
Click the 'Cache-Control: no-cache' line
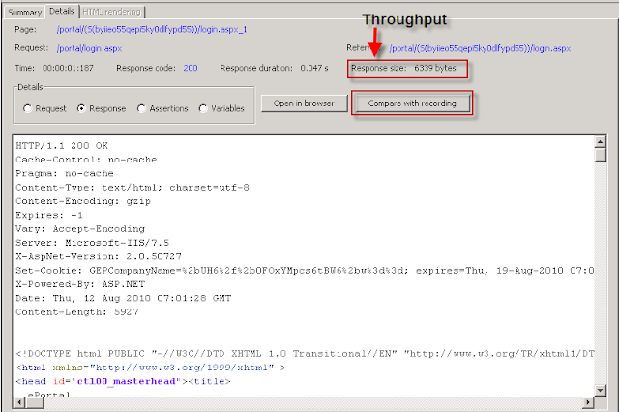pyautogui.click(x=86, y=160)
